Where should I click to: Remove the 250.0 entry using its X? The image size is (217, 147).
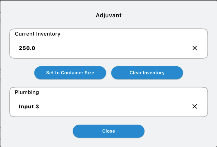tap(195, 48)
